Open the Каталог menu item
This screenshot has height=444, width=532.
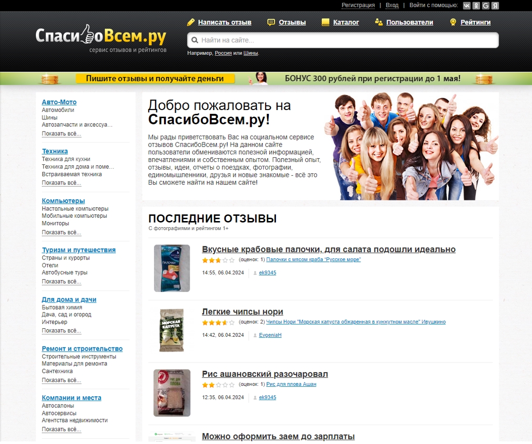click(x=346, y=22)
